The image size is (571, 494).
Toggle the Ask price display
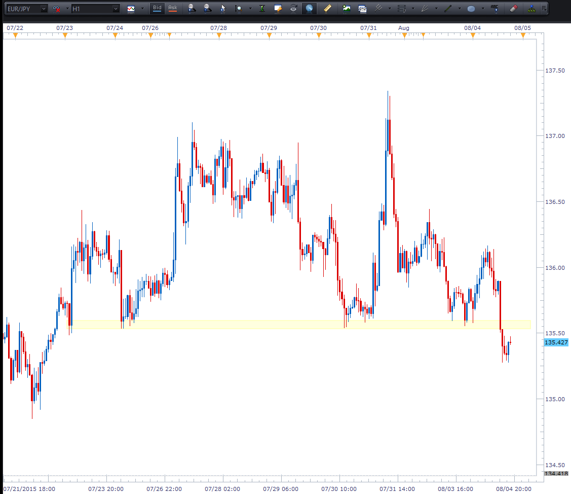(173, 8)
